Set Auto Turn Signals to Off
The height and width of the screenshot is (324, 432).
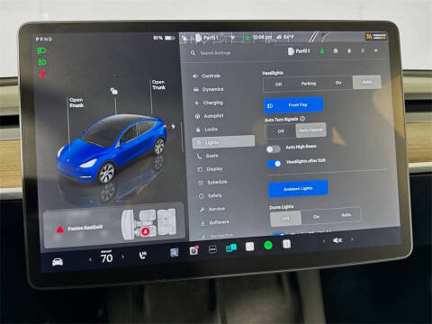pos(281,131)
